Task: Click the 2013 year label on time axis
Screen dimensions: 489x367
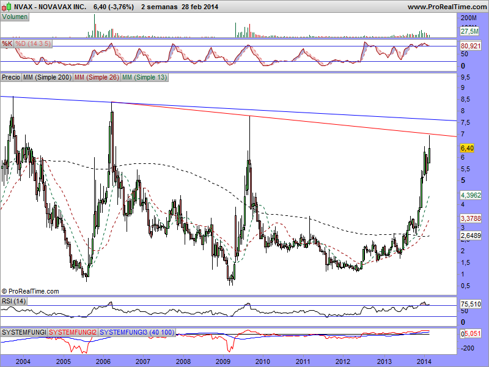Action: click(x=384, y=361)
